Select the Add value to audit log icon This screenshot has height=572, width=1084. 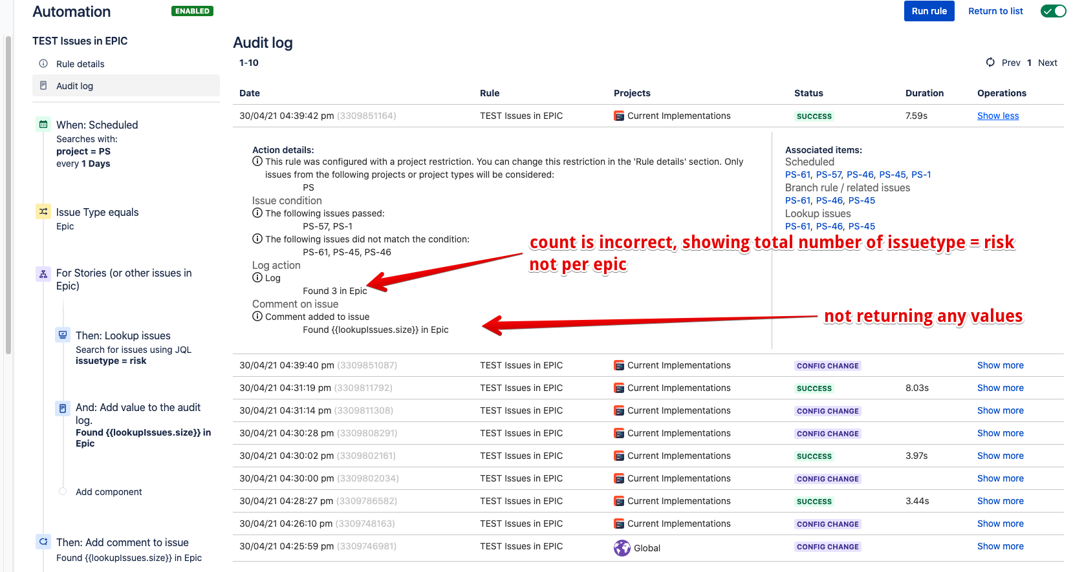tap(63, 408)
